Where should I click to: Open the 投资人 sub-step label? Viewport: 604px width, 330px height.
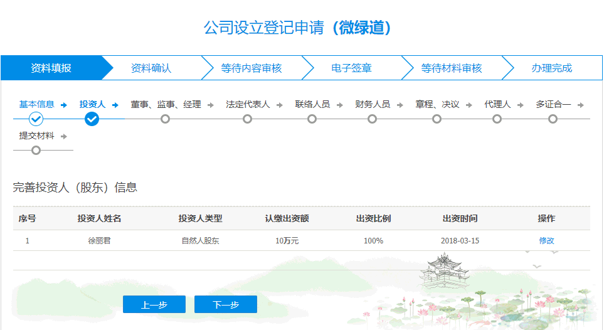pyautogui.click(x=92, y=105)
